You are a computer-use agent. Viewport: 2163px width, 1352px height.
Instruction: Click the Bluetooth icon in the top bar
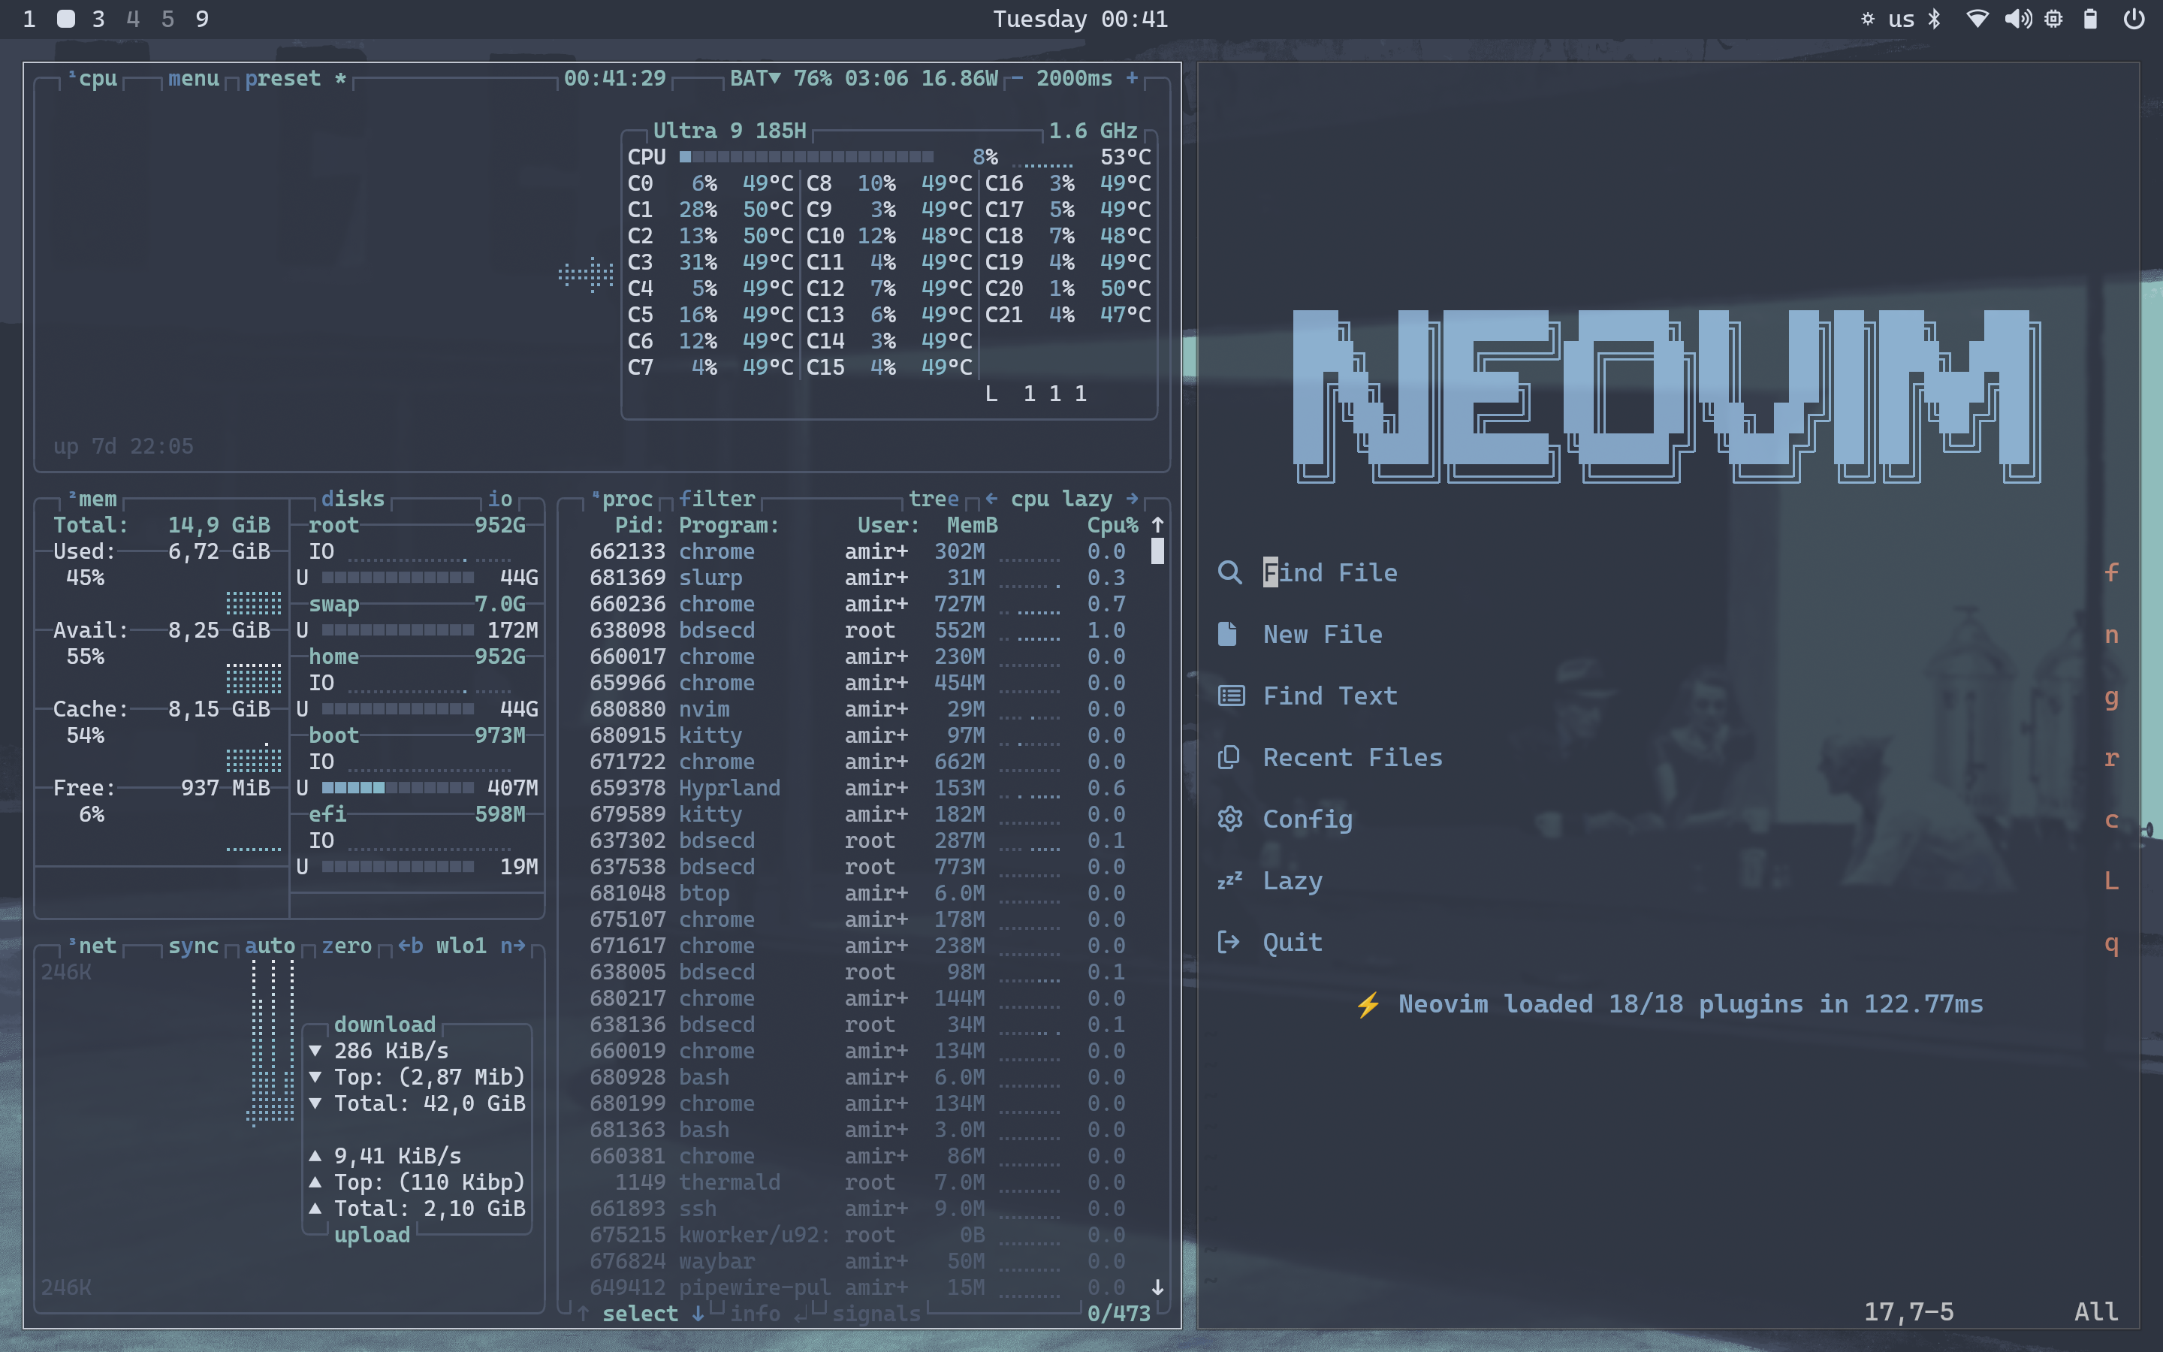point(1935,19)
